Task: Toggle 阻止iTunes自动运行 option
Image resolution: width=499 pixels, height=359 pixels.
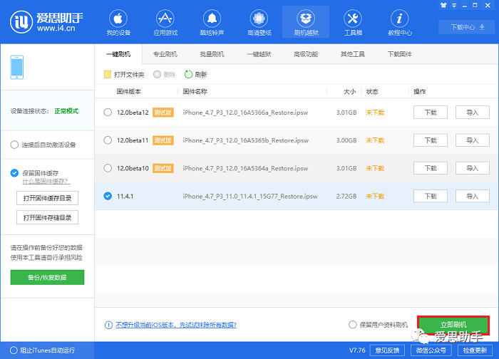Action: [x=14, y=350]
